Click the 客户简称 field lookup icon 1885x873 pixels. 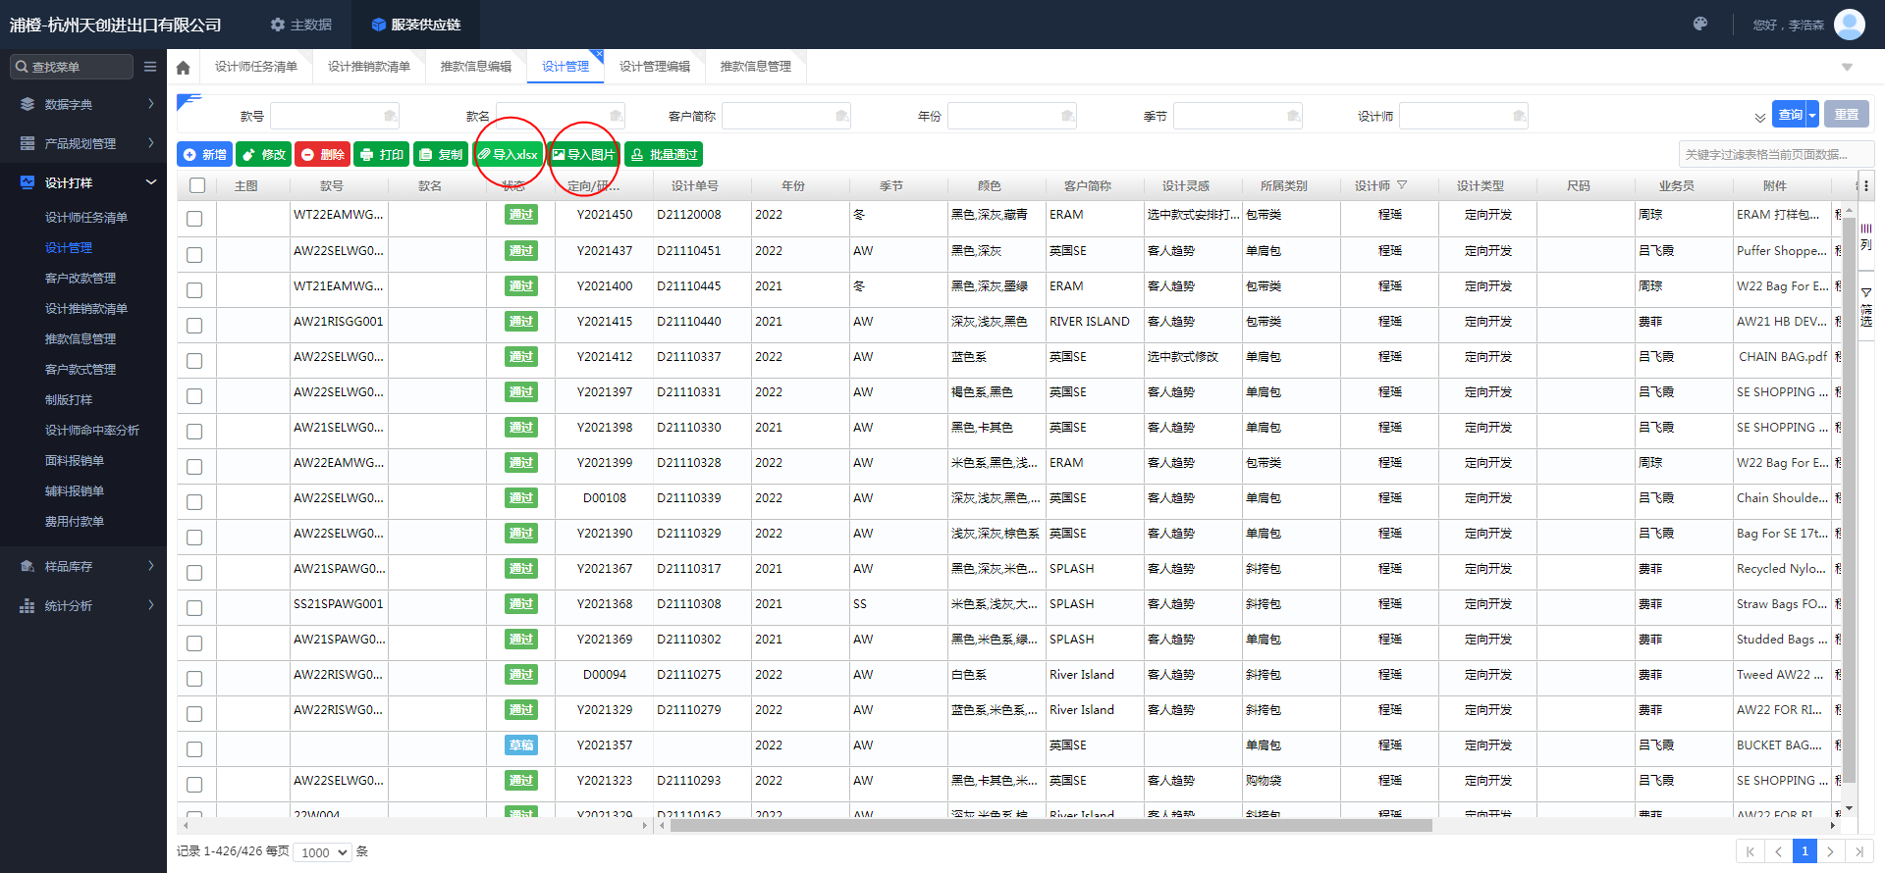[x=841, y=116]
